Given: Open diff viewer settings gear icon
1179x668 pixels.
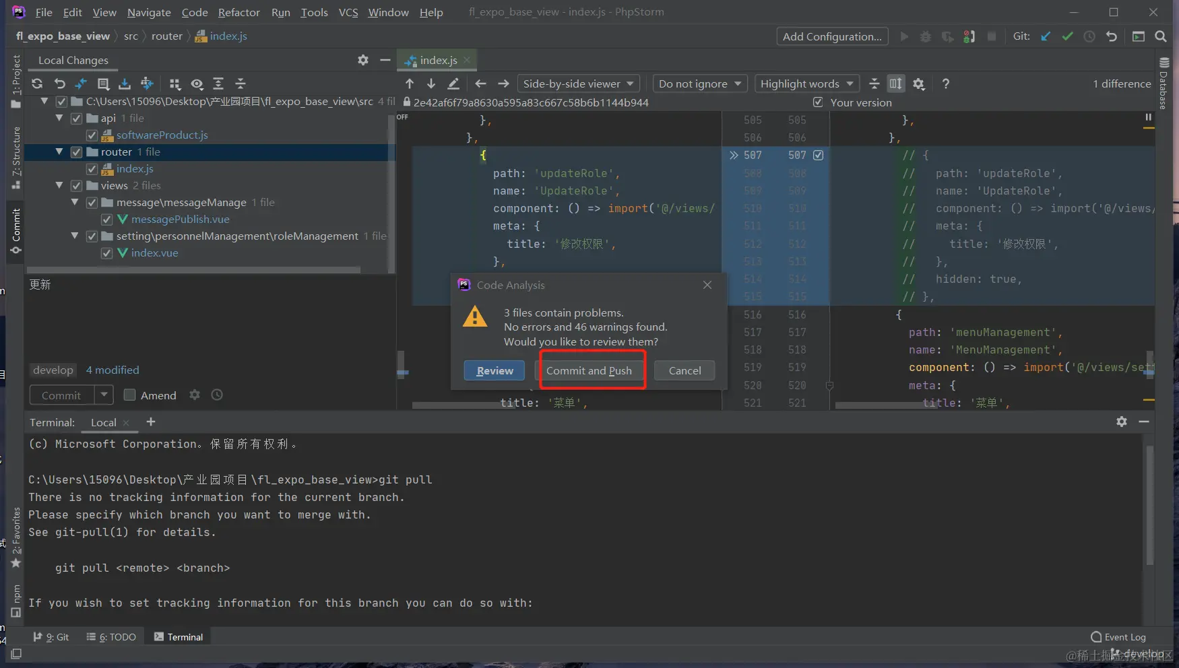Looking at the screenshot, I should [919, 83].
